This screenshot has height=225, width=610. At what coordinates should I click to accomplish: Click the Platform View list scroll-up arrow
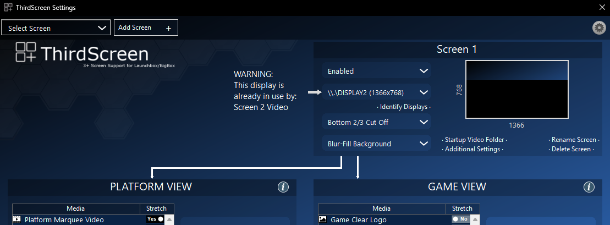(170, 219)
